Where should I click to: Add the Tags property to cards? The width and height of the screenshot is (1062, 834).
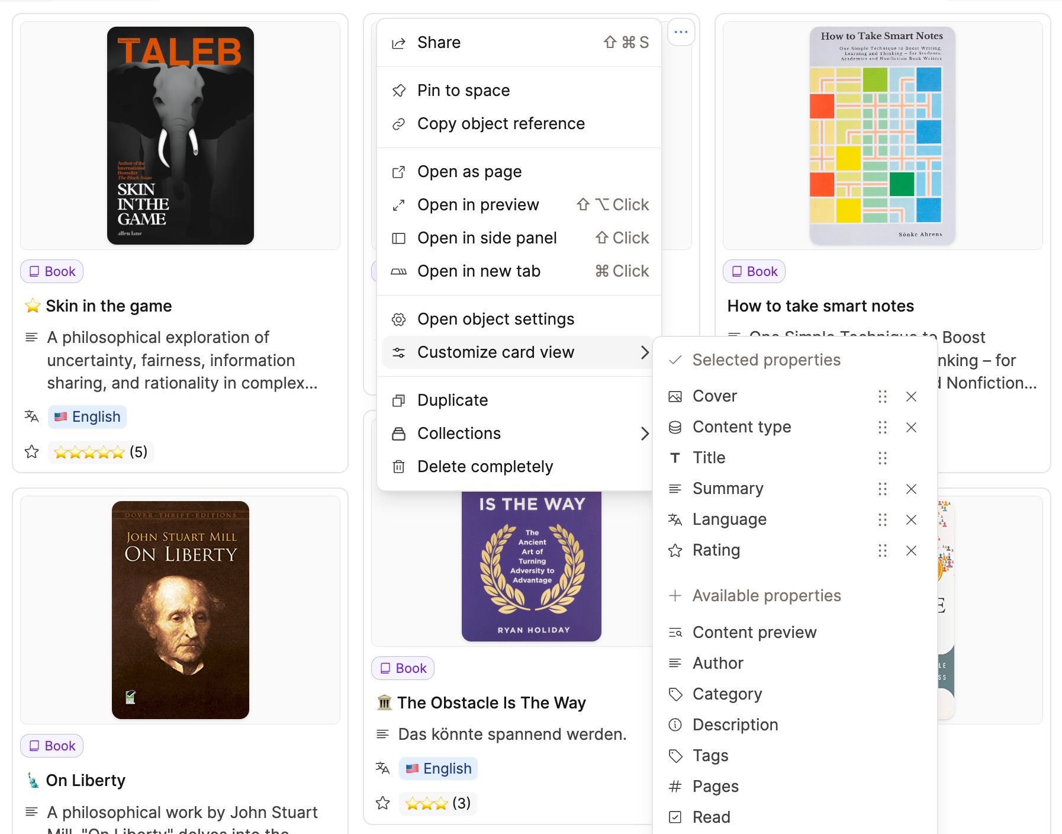coord(710,755)
